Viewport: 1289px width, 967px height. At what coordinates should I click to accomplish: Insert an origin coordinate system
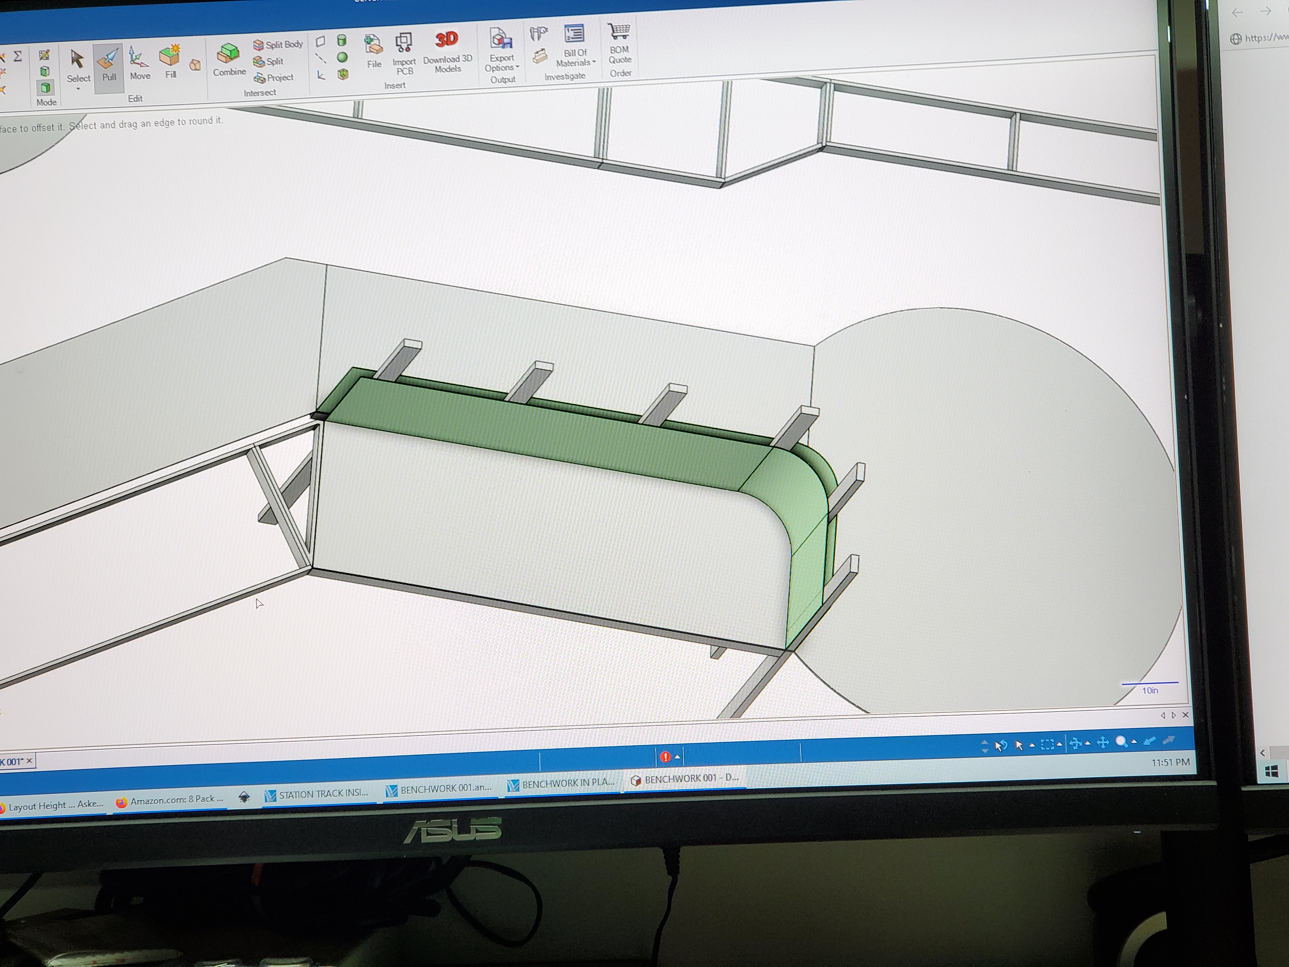321,75
